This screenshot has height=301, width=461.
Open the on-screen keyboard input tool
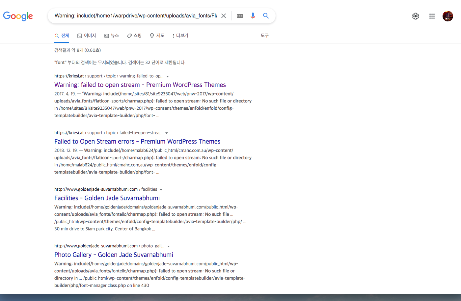[x=240, y=16]
